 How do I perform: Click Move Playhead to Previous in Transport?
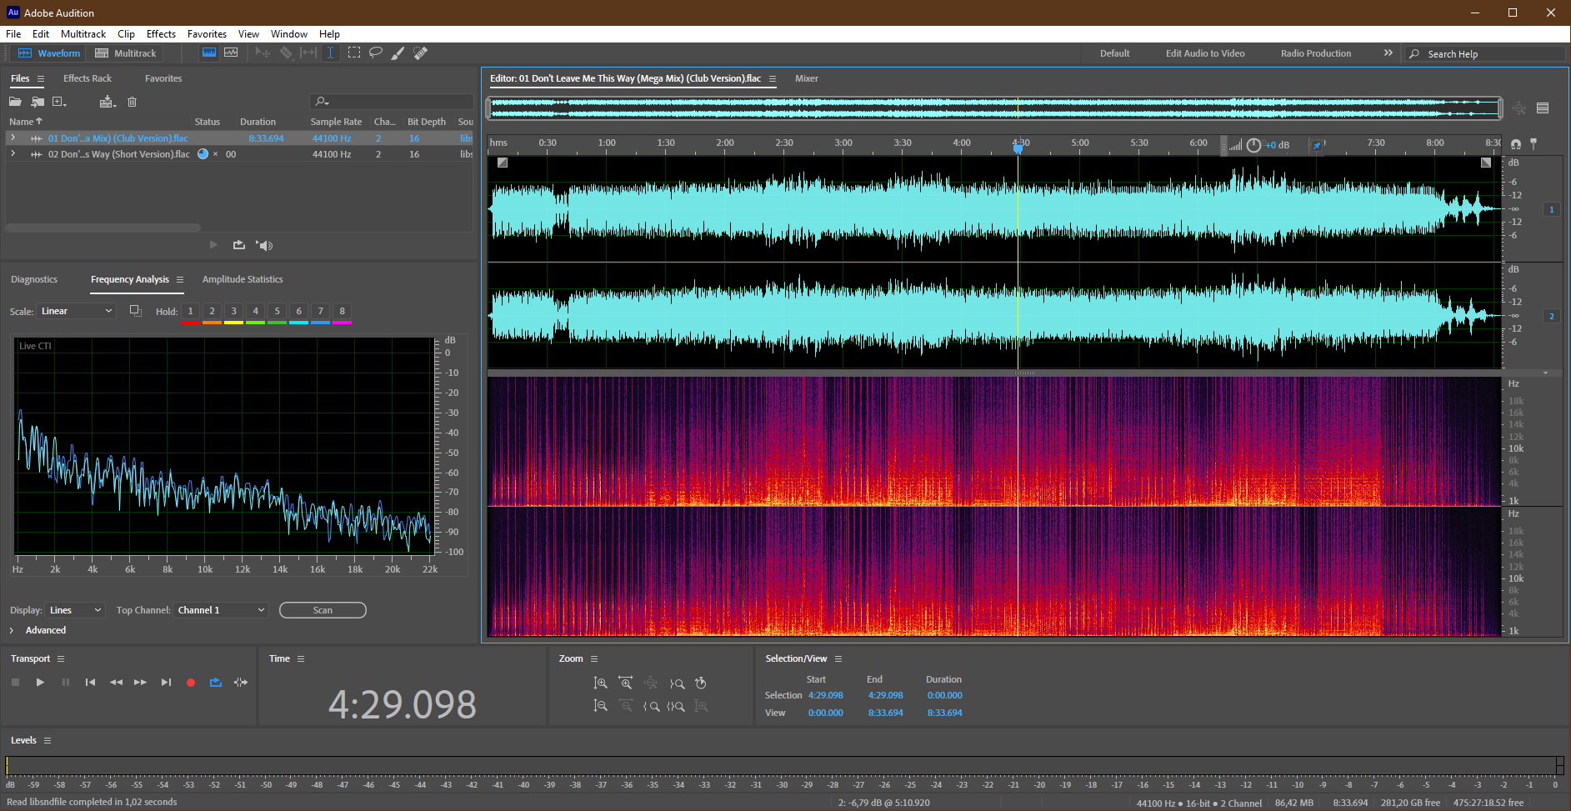pos(90,682)
